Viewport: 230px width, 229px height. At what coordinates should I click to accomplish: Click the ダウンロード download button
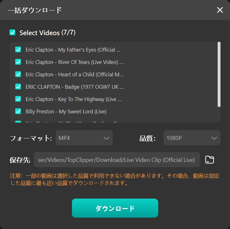tap(115, 208)
